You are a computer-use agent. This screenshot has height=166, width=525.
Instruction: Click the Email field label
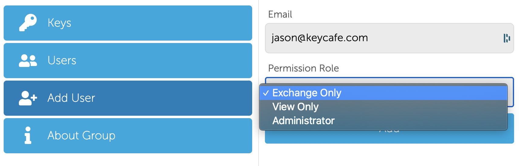280,14
